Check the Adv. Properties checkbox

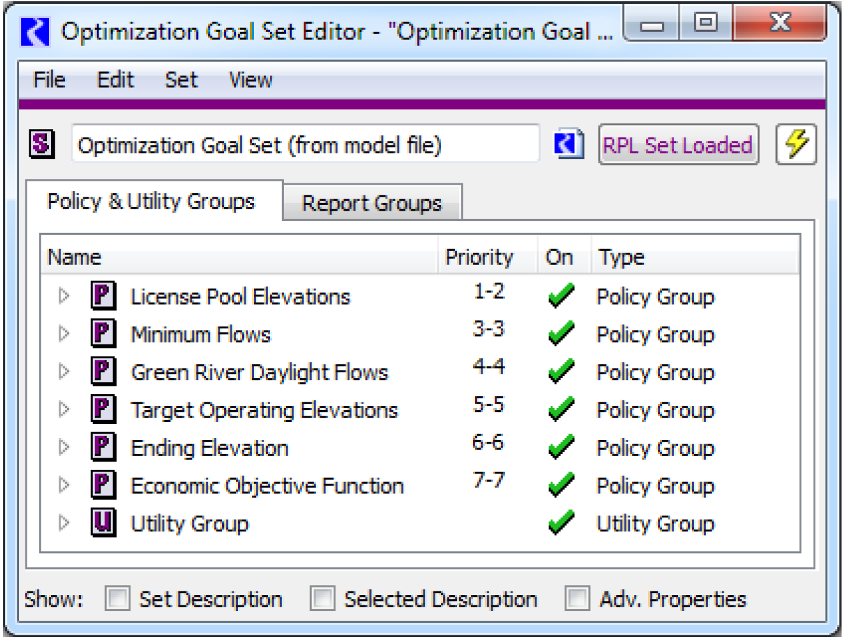coord(577,598)
